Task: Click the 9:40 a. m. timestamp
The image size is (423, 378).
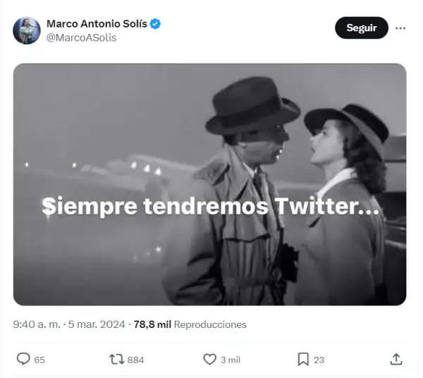Action: 37,324
